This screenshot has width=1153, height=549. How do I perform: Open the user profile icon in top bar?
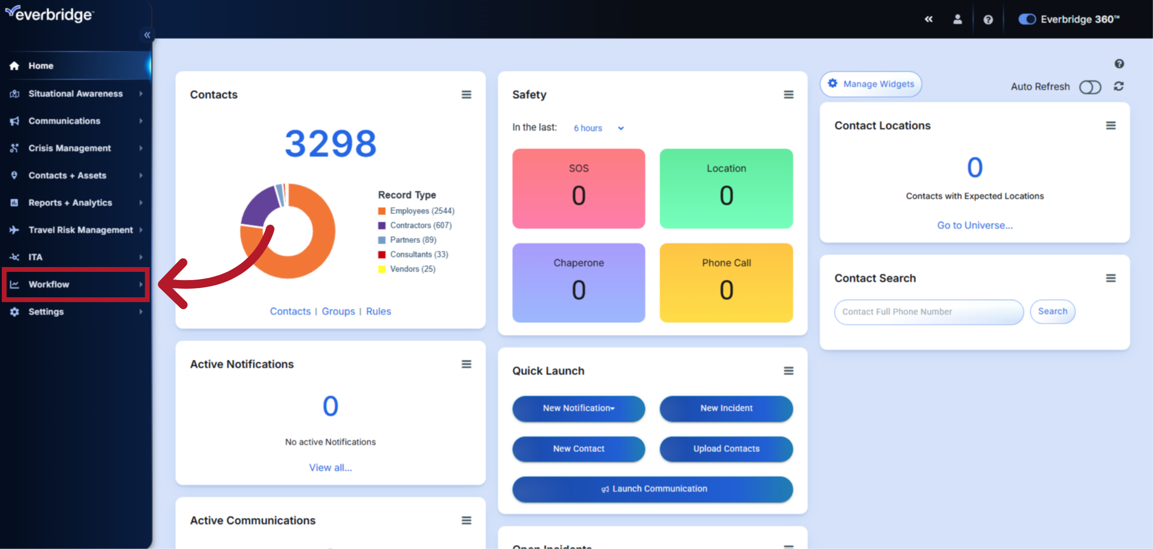pyautogui.click(x=957, y=19)
